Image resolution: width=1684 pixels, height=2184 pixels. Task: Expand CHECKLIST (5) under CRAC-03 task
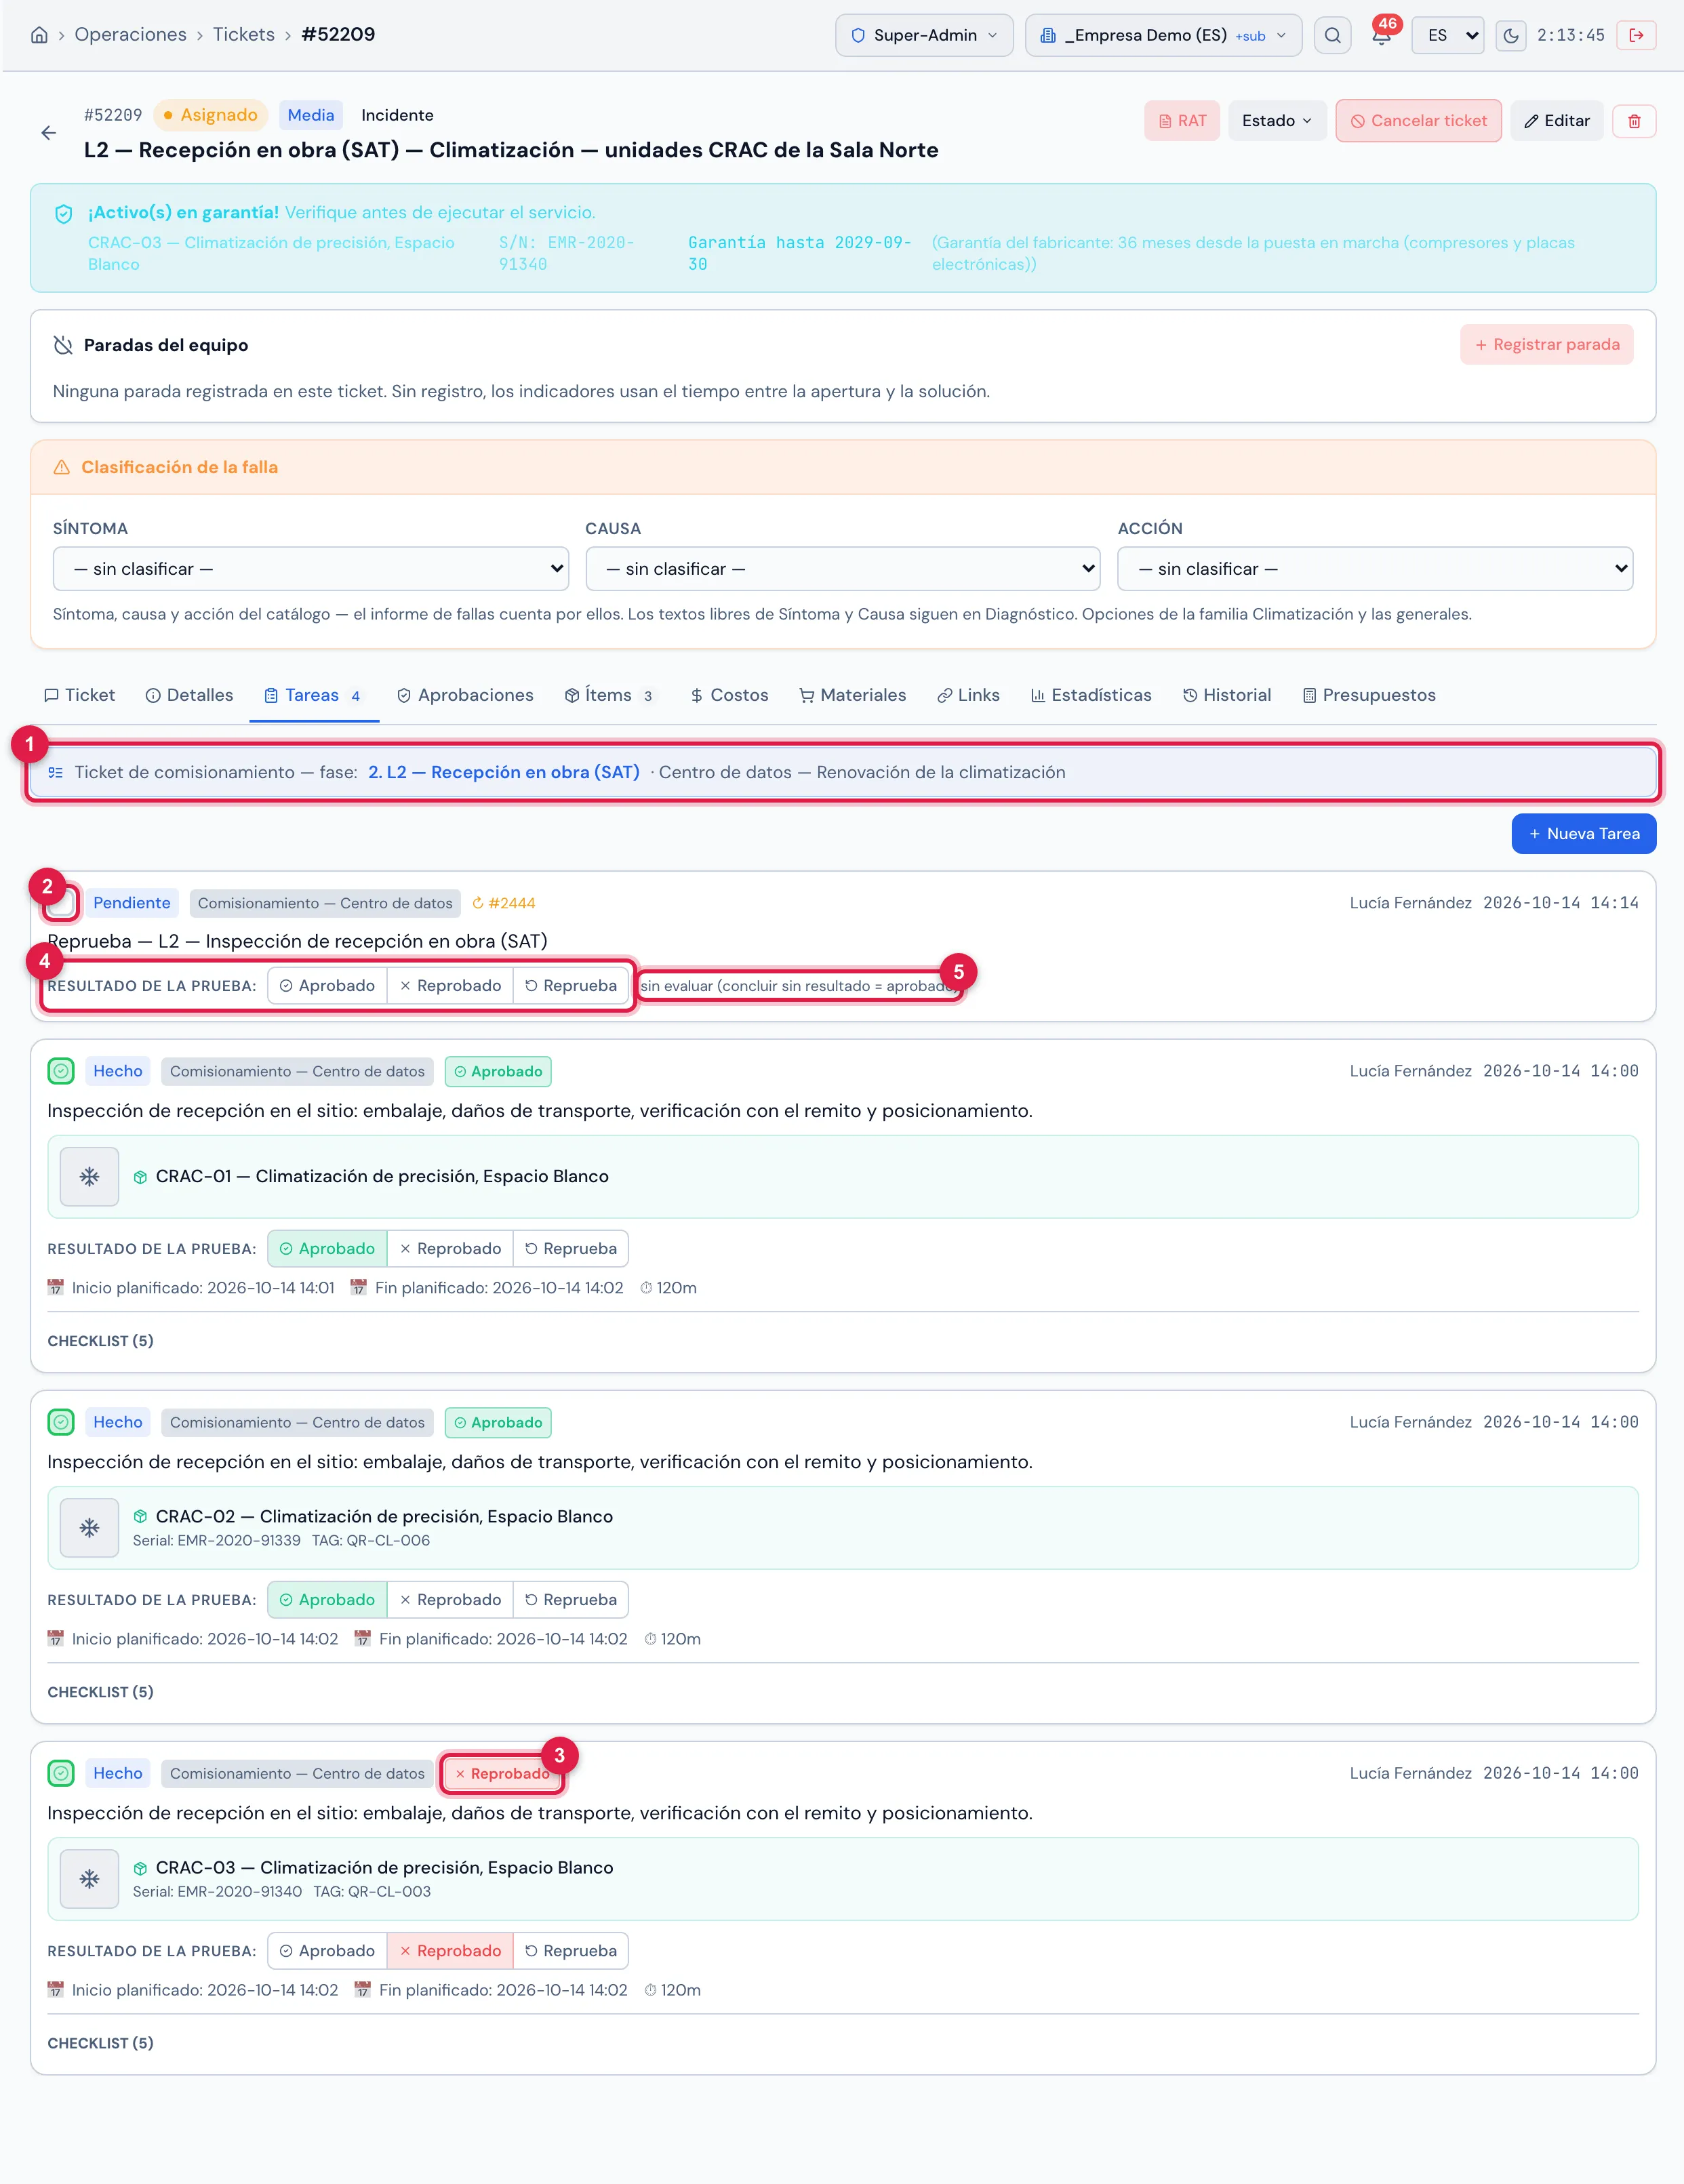tap(100, 2043)
